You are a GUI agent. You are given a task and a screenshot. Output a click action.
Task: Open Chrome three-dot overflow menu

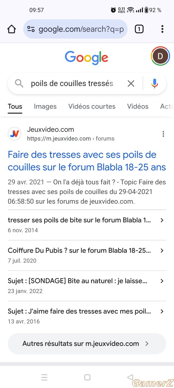click(162, 29)
